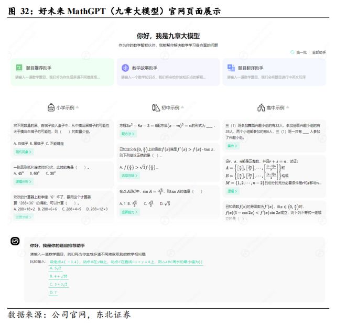Click the 集合 tag under the 兴趣小组 question

pyautogui.click(x=232, y=146)
